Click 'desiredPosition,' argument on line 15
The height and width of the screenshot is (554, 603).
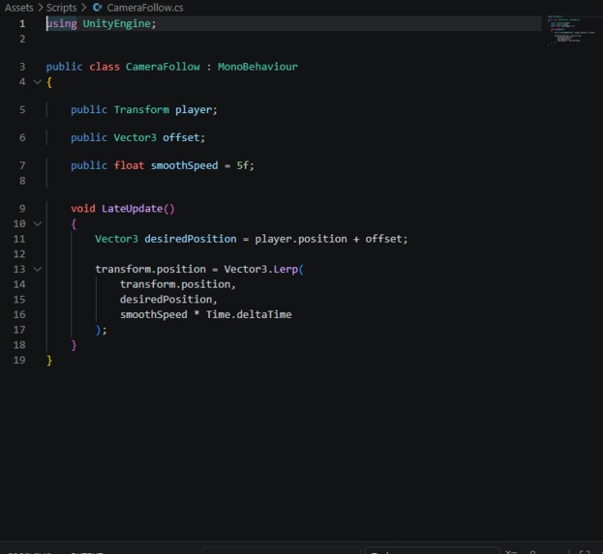[168, 300]
